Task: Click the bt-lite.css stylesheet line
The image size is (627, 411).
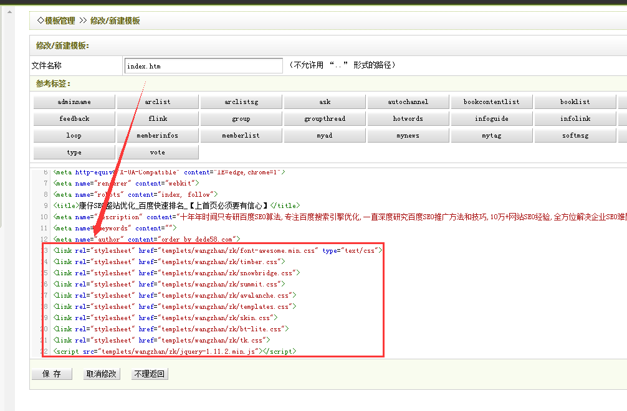Action: click(171, 329)
